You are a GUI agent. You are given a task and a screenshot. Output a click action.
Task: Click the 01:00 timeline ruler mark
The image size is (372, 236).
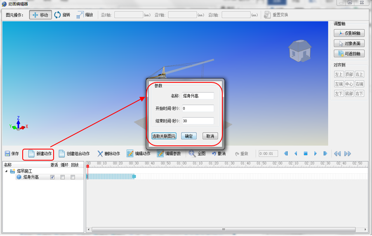point(182,163)
